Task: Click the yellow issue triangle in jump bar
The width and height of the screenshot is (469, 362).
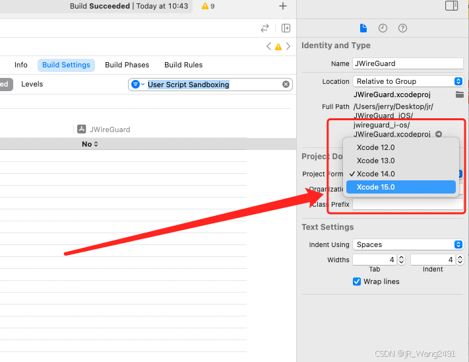Action: tap(278, 47)
